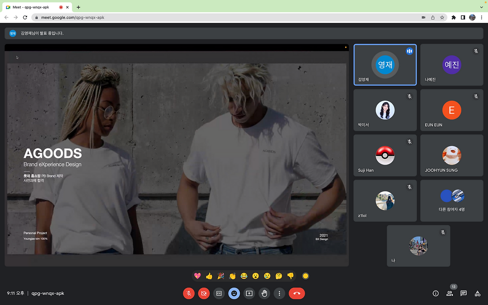Image resolution: width=488 pixels, height=305 pixels.
Task: Expand the Chrome tab search chevron
Action: [x=481, y=7]
